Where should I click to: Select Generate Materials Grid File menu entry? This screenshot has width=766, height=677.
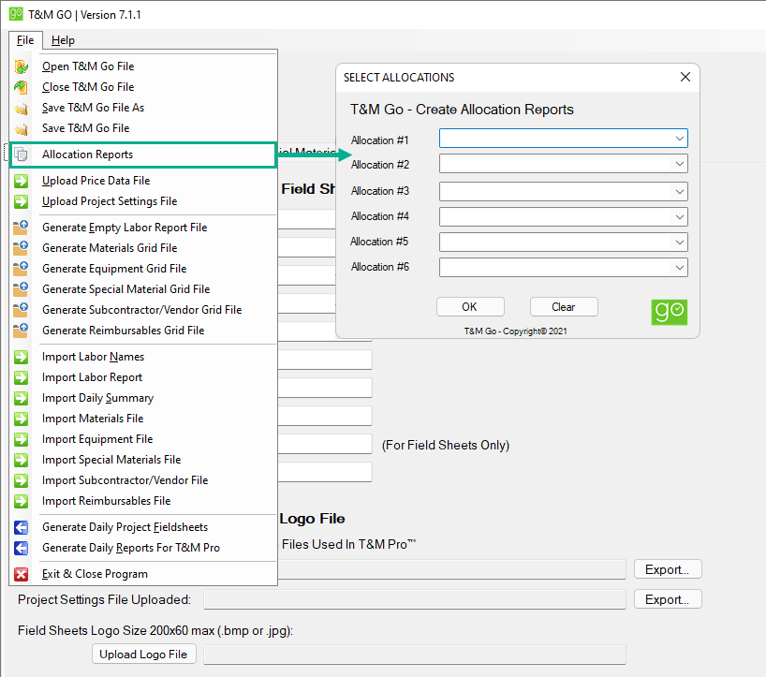(x=143, y=248)
